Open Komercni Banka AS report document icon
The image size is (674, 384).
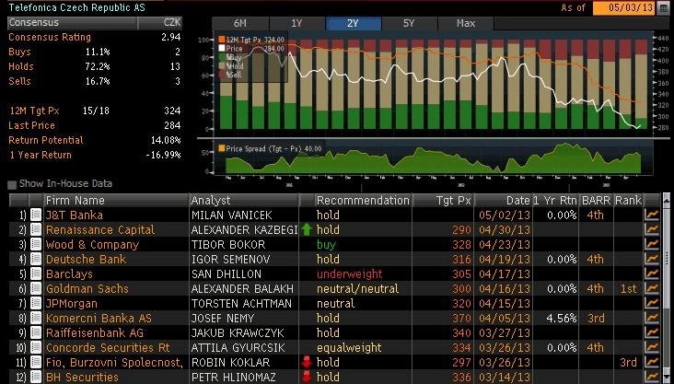[x=36, y=318]
